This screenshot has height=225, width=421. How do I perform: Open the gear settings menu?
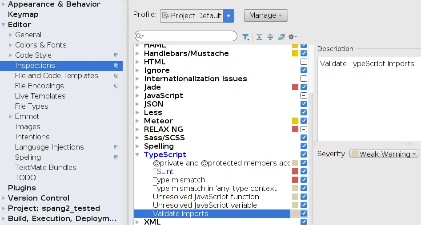point(292,37)
